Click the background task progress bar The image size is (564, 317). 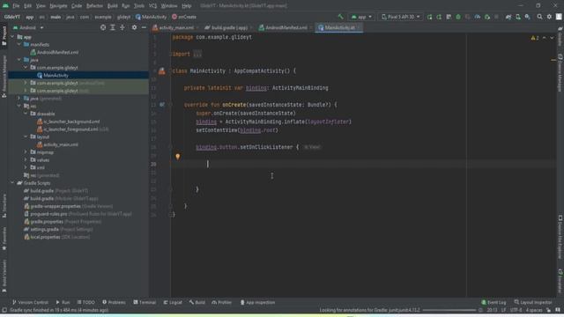[x=449, y=310]
